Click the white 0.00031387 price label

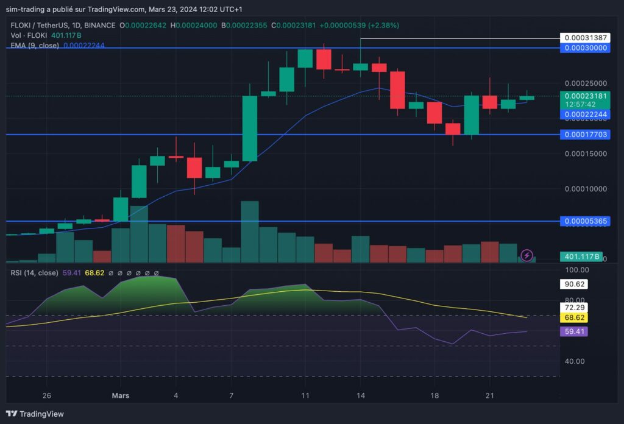[x=585, y=37]
